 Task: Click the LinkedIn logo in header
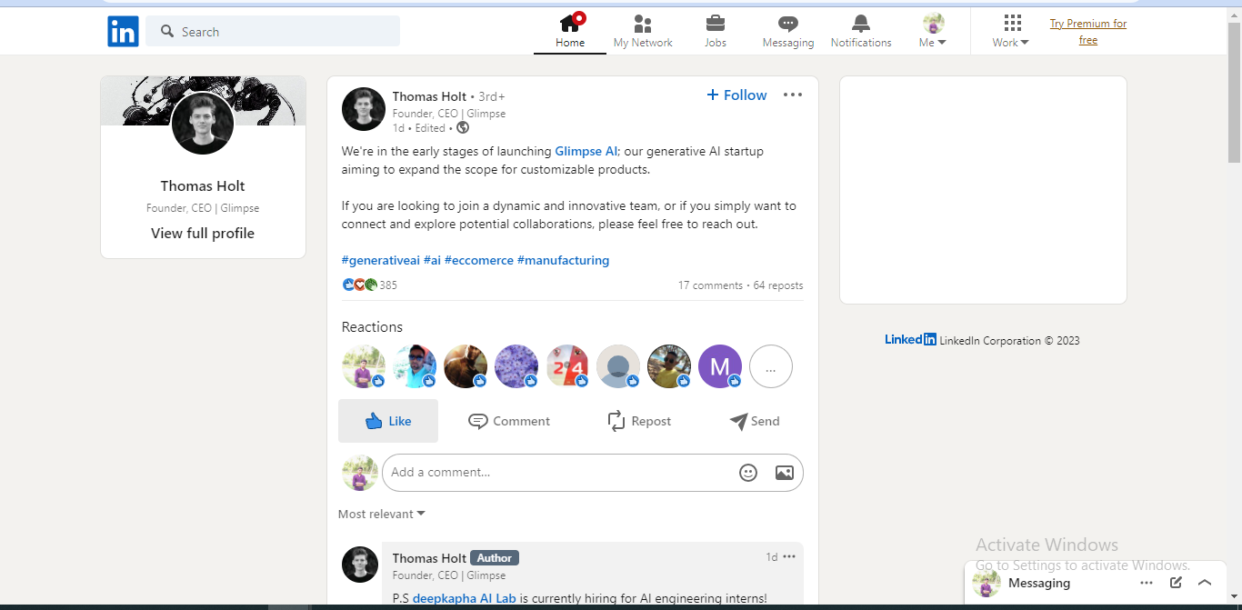pyautogui.click(x=123, y=32)
